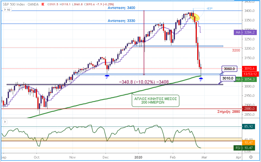The width and height of the screenshot is (261, 162).
Task: Select the high value H3118.1
Action: [x=65, y=4]
